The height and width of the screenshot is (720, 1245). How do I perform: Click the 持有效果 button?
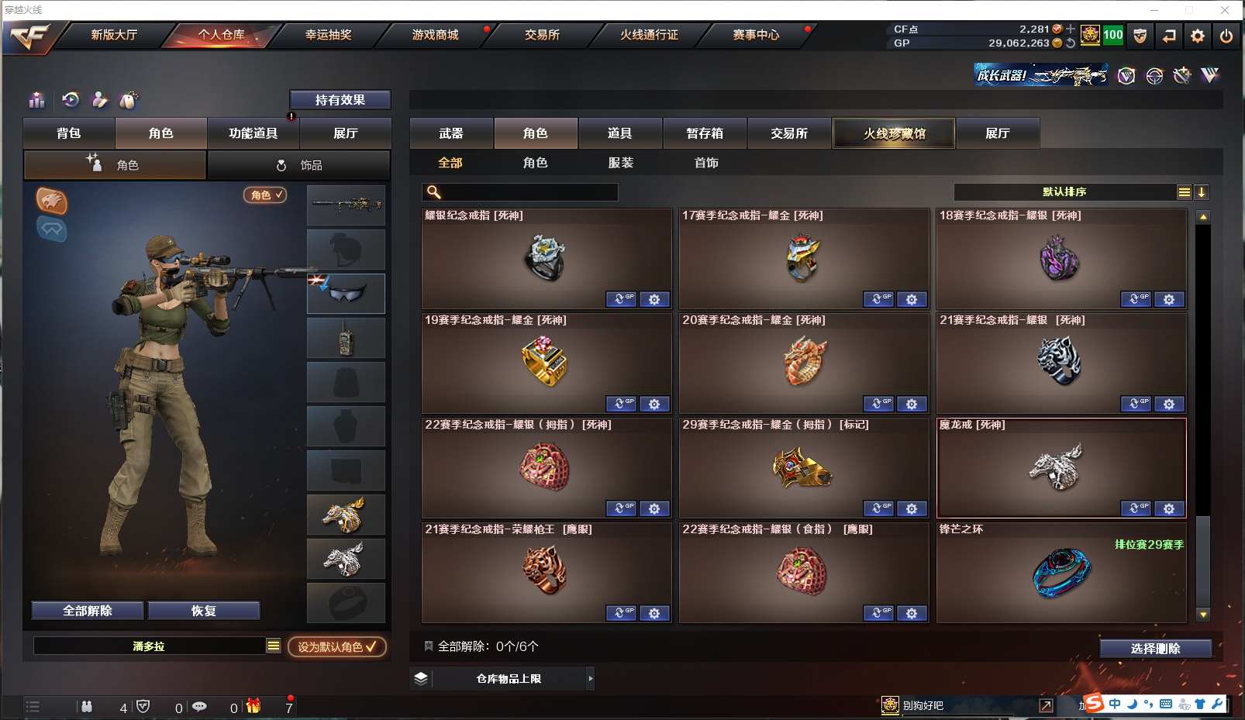pos(340,100)
